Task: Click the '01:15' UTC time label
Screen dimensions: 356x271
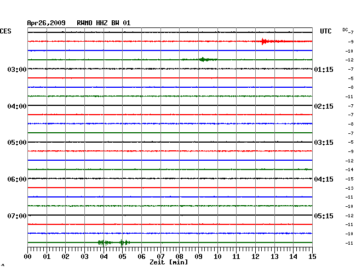Action: (x=324, y=69)
